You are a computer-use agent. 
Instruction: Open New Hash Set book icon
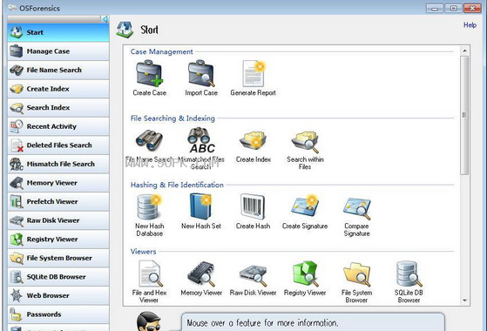point(201,206)
